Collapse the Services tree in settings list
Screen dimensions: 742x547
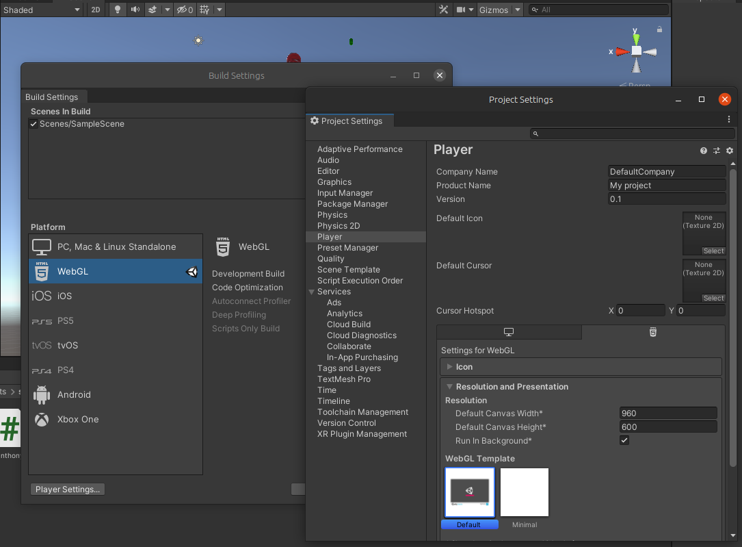pyautogui.click(x=312, y=292)
